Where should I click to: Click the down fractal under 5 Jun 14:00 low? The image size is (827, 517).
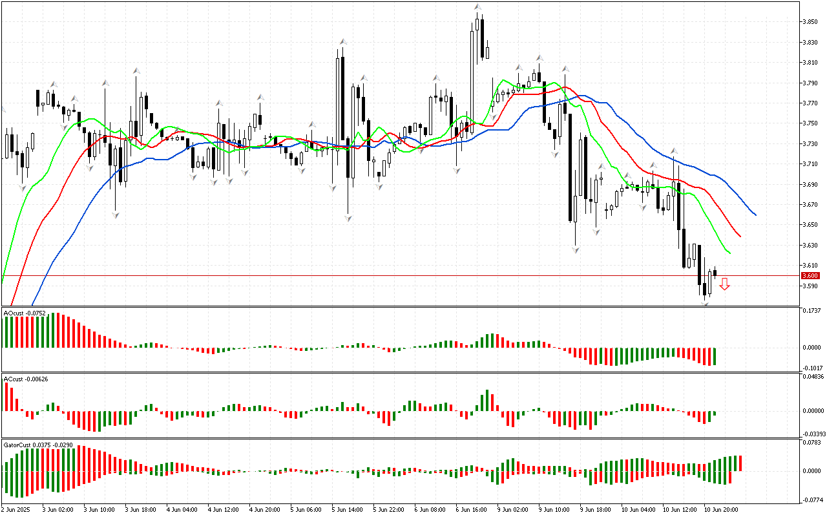click(348, 218)
